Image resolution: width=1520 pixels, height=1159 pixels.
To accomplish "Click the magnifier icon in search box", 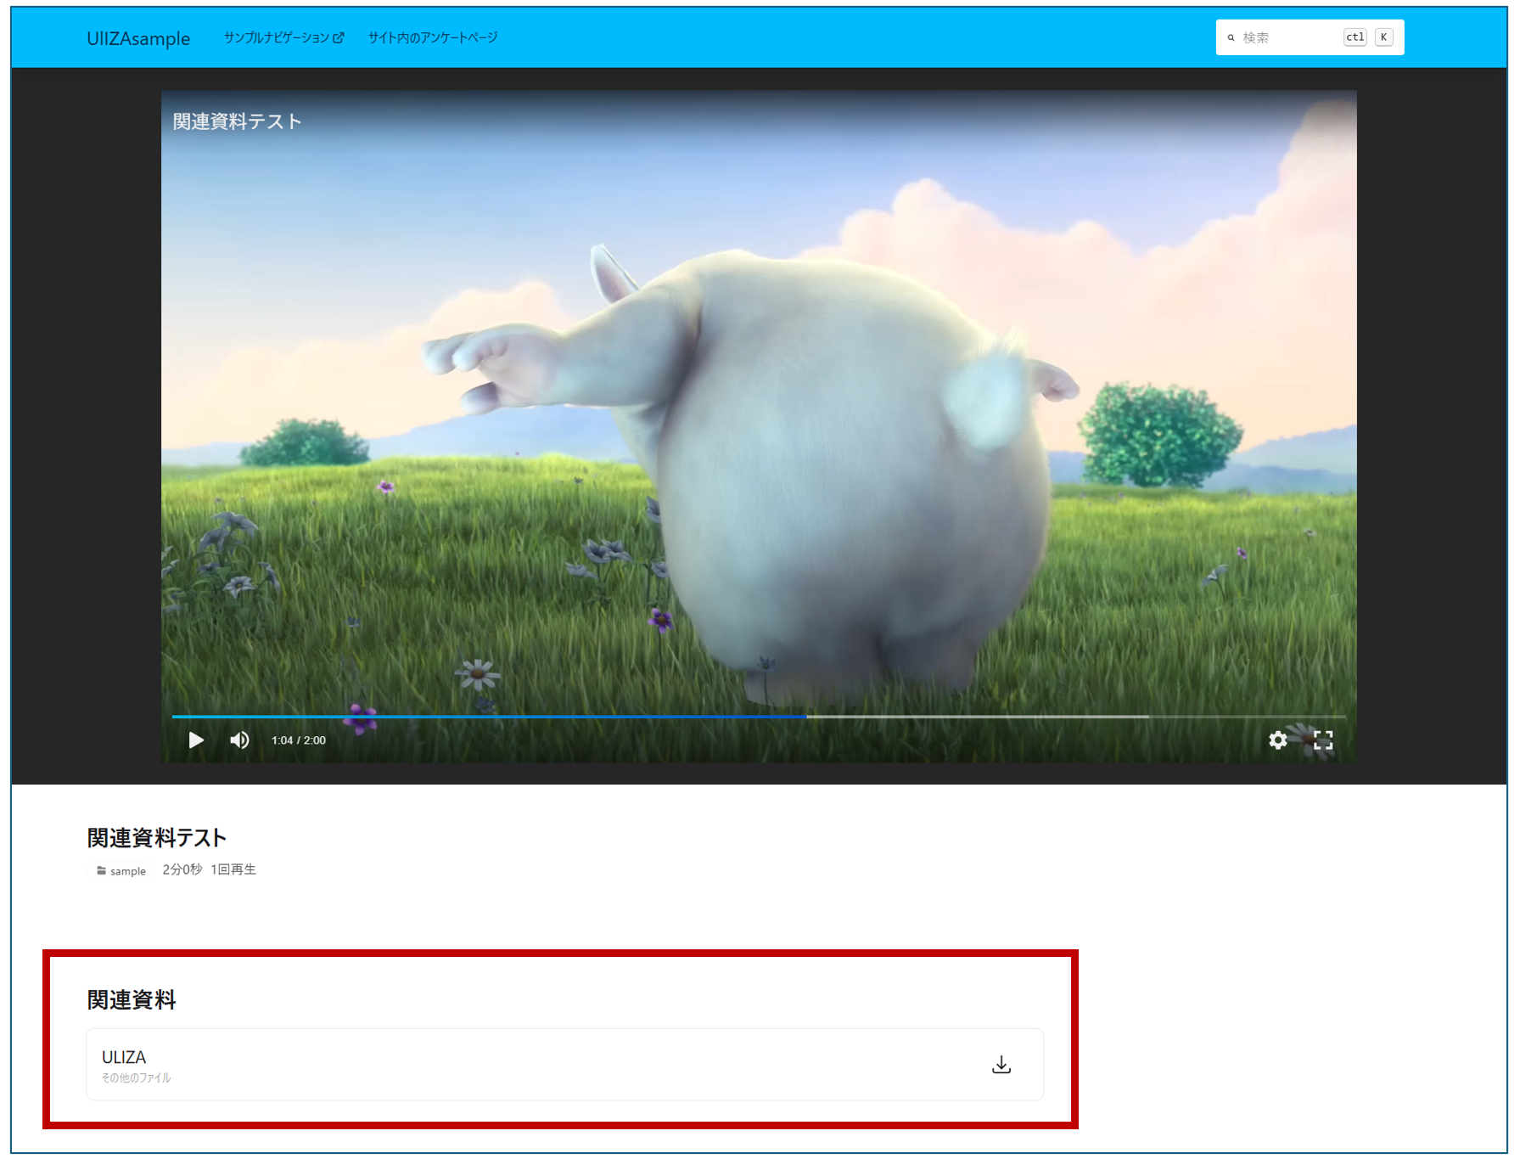I will coord(1231,38).
